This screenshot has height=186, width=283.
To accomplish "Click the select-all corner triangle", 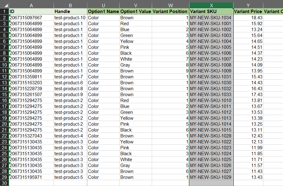I will point(4,5).
